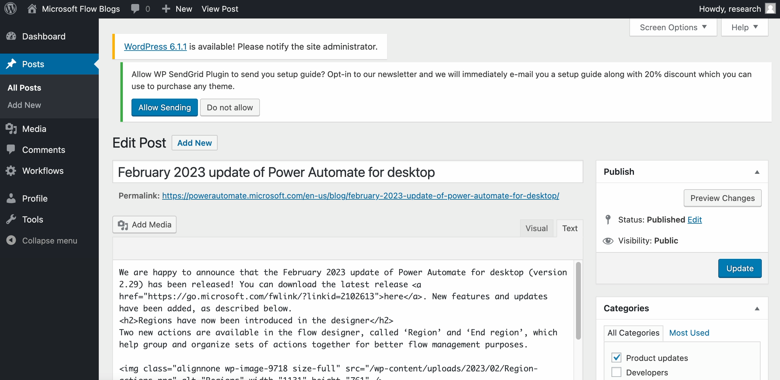The width and height of the screenshot is (780, 380).
Task: Select Add New under Posts menu
Action: (24, 105)
